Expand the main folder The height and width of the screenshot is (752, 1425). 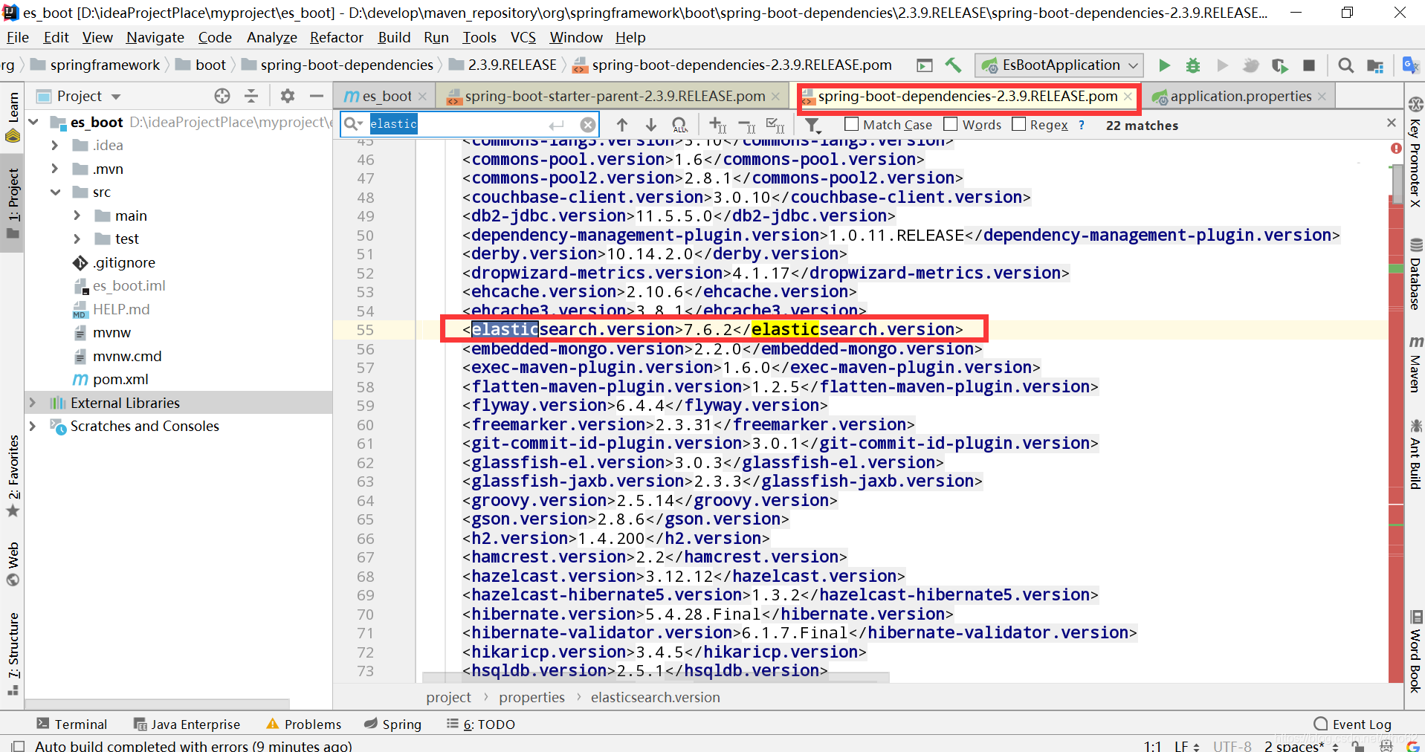click(x=77, y=215)
